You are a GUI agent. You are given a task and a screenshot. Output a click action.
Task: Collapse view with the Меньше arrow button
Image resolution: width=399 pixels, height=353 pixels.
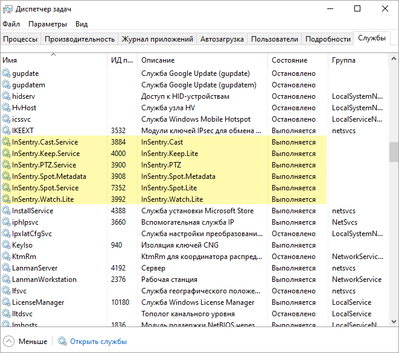(8, 341)
